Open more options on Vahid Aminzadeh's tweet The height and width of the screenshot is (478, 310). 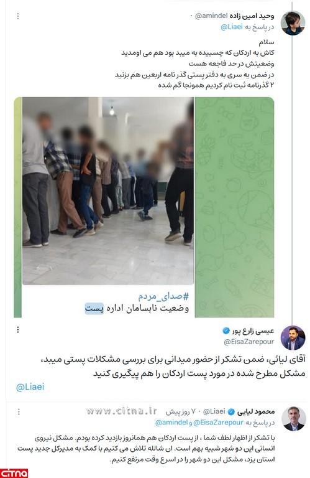click(18, 16)
